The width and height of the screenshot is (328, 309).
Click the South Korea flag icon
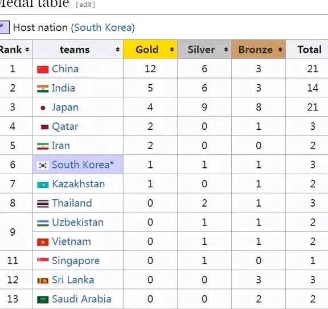(x=43, y=166)
